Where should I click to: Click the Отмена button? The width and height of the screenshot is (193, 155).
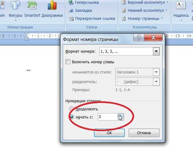point(144,133)
